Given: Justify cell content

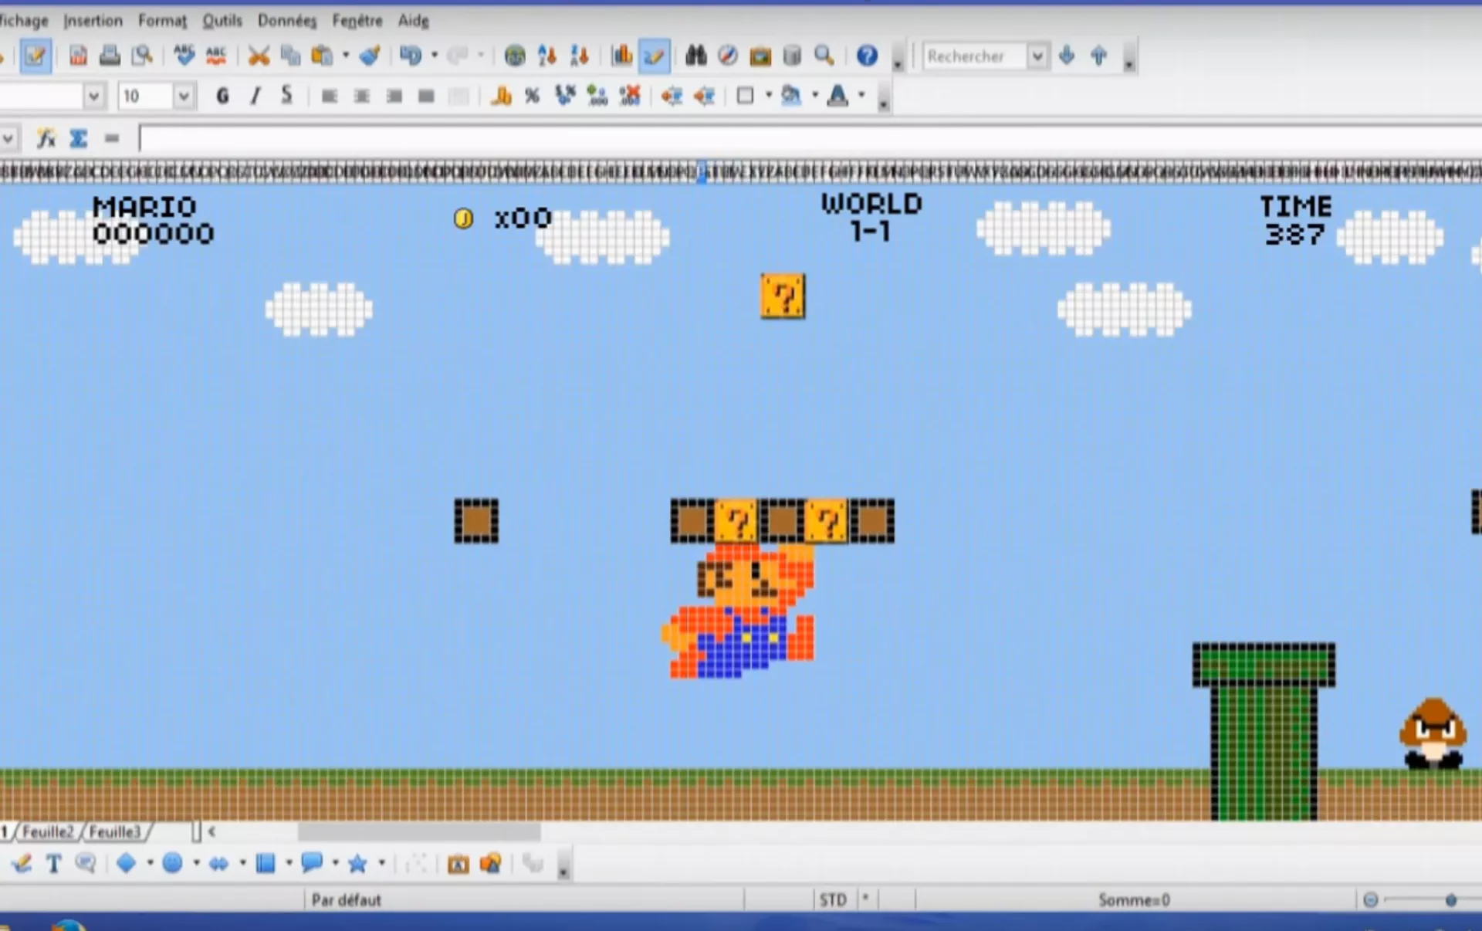Looking at the screenshot, I should click(426, 96).
